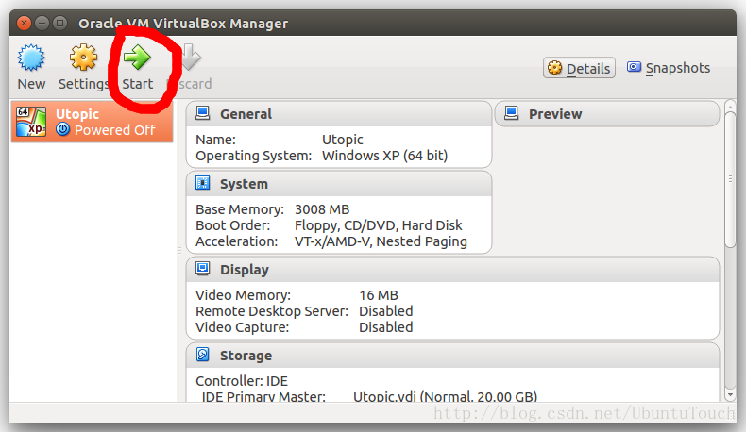Click the Preview panel header title
This screenshot has width=746, height=432.
tap(555, 114)
